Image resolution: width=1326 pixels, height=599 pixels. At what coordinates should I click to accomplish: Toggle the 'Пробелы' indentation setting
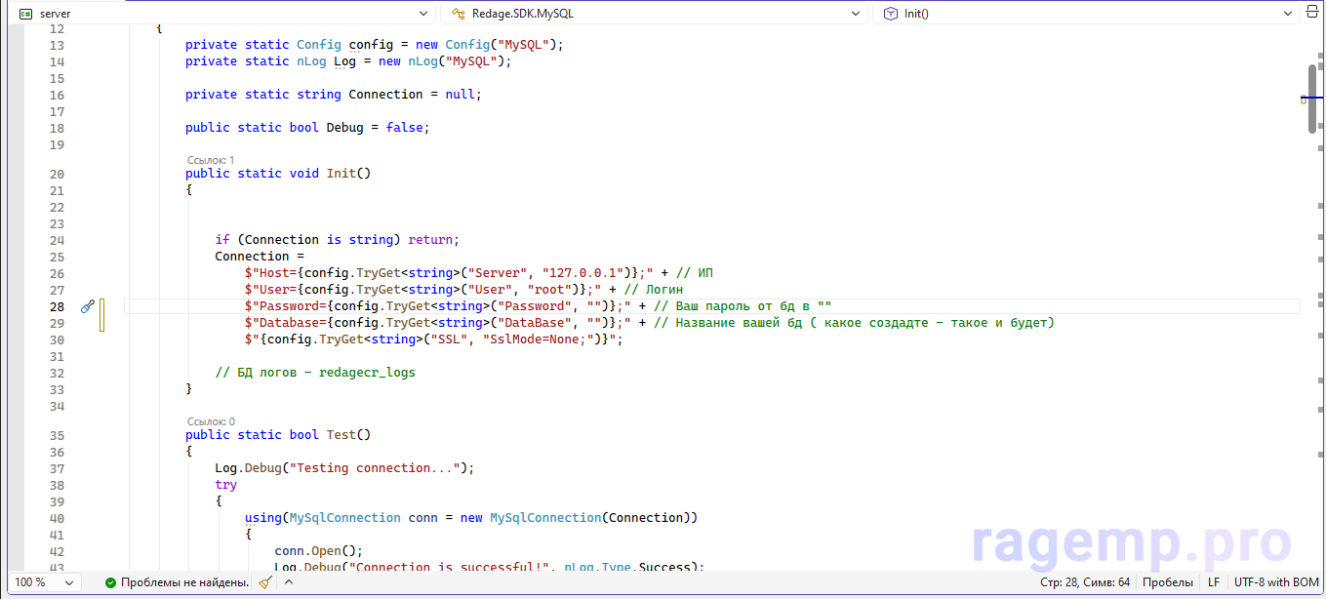pos(1167,582)
